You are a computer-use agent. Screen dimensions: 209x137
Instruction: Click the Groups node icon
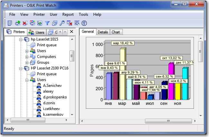coord(33,62)
